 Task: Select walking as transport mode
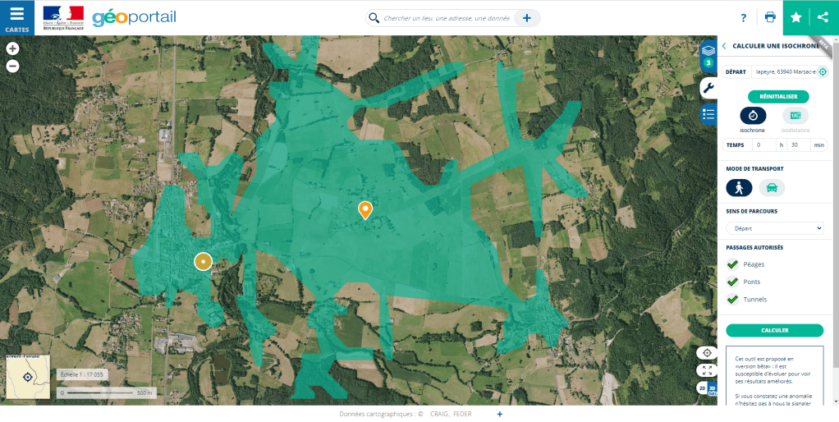tap(739, 188)
